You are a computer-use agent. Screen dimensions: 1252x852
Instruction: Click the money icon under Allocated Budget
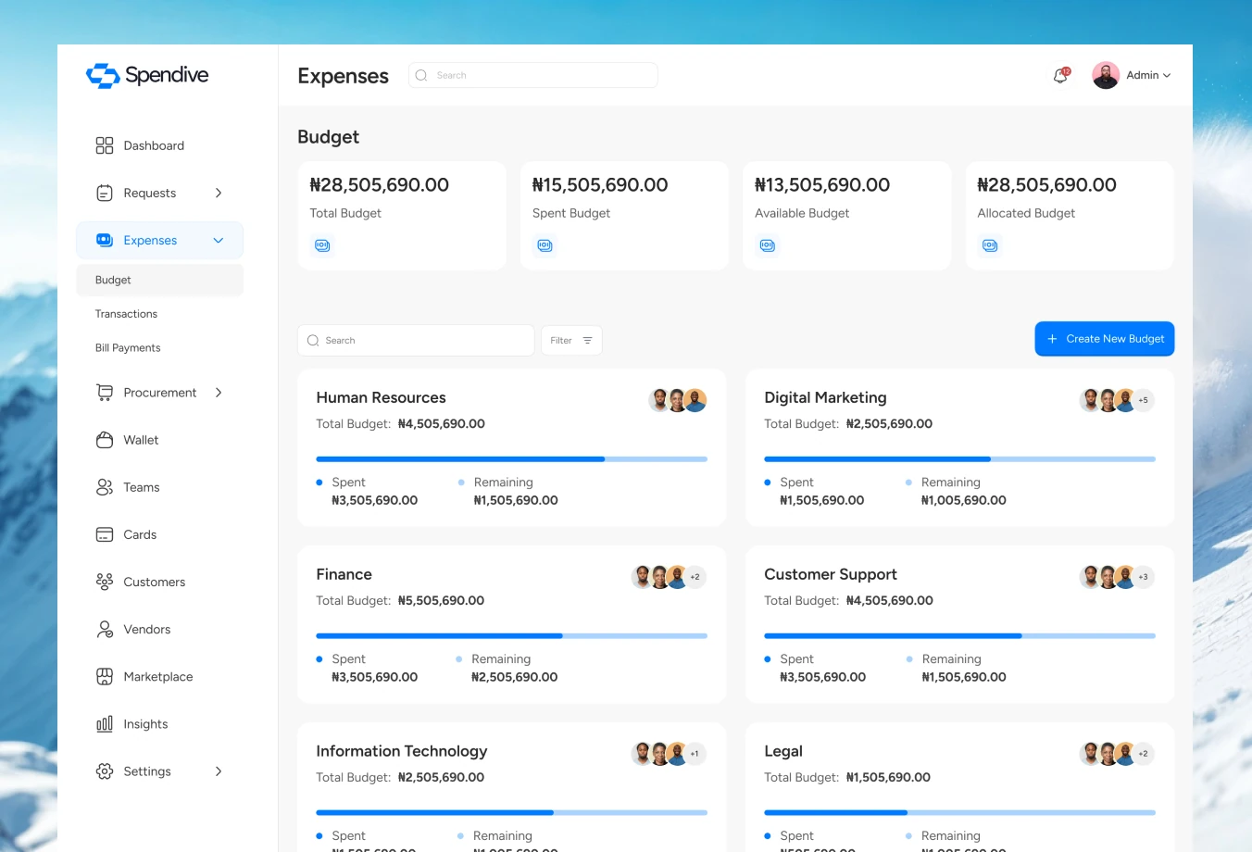click(990, 245)
